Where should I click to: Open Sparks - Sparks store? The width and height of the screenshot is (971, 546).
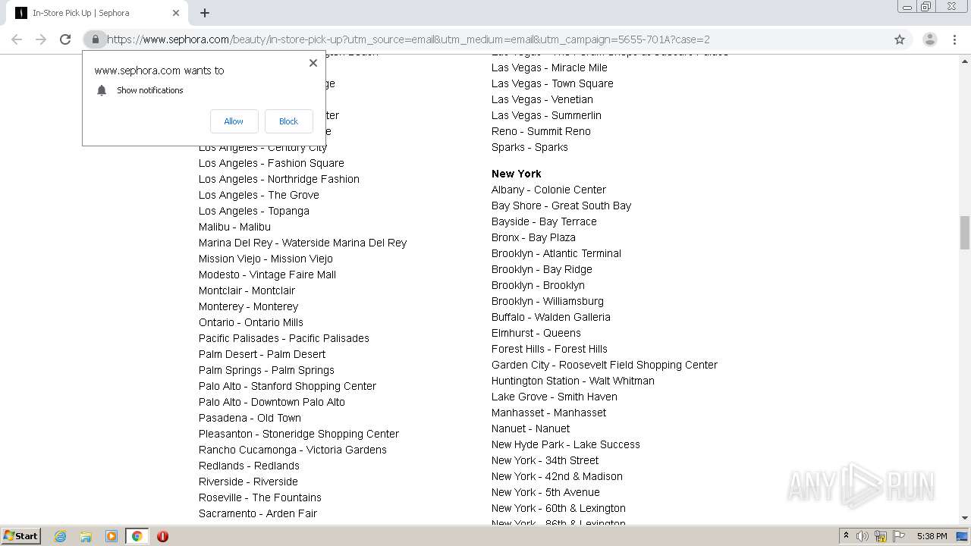(x=529, y=147)
